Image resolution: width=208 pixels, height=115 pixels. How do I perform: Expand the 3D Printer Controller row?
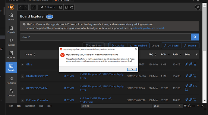tap(23, 100)
